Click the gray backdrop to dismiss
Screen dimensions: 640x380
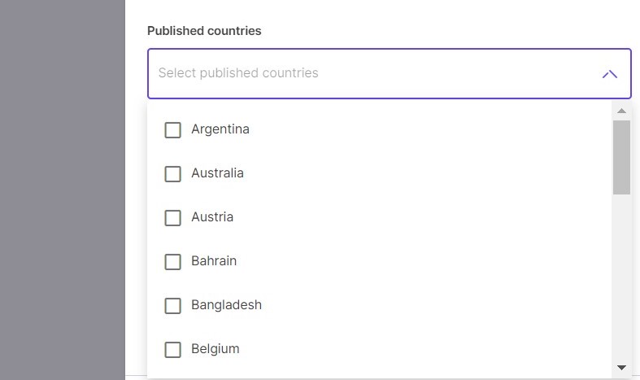point(63,190)
